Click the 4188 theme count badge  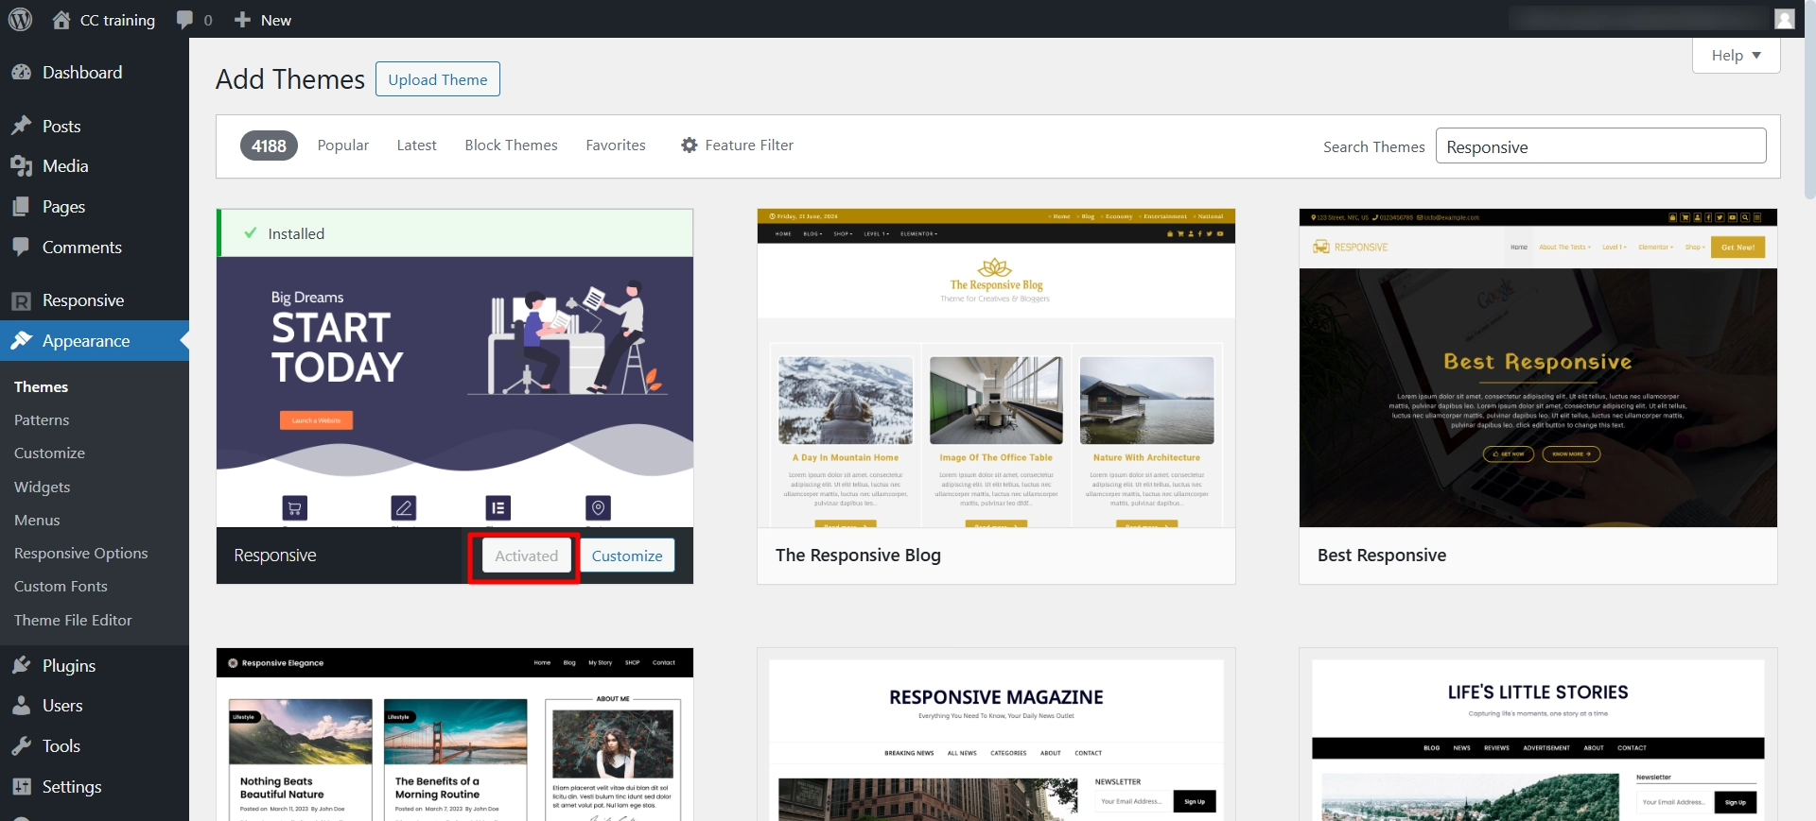point(269,145)
